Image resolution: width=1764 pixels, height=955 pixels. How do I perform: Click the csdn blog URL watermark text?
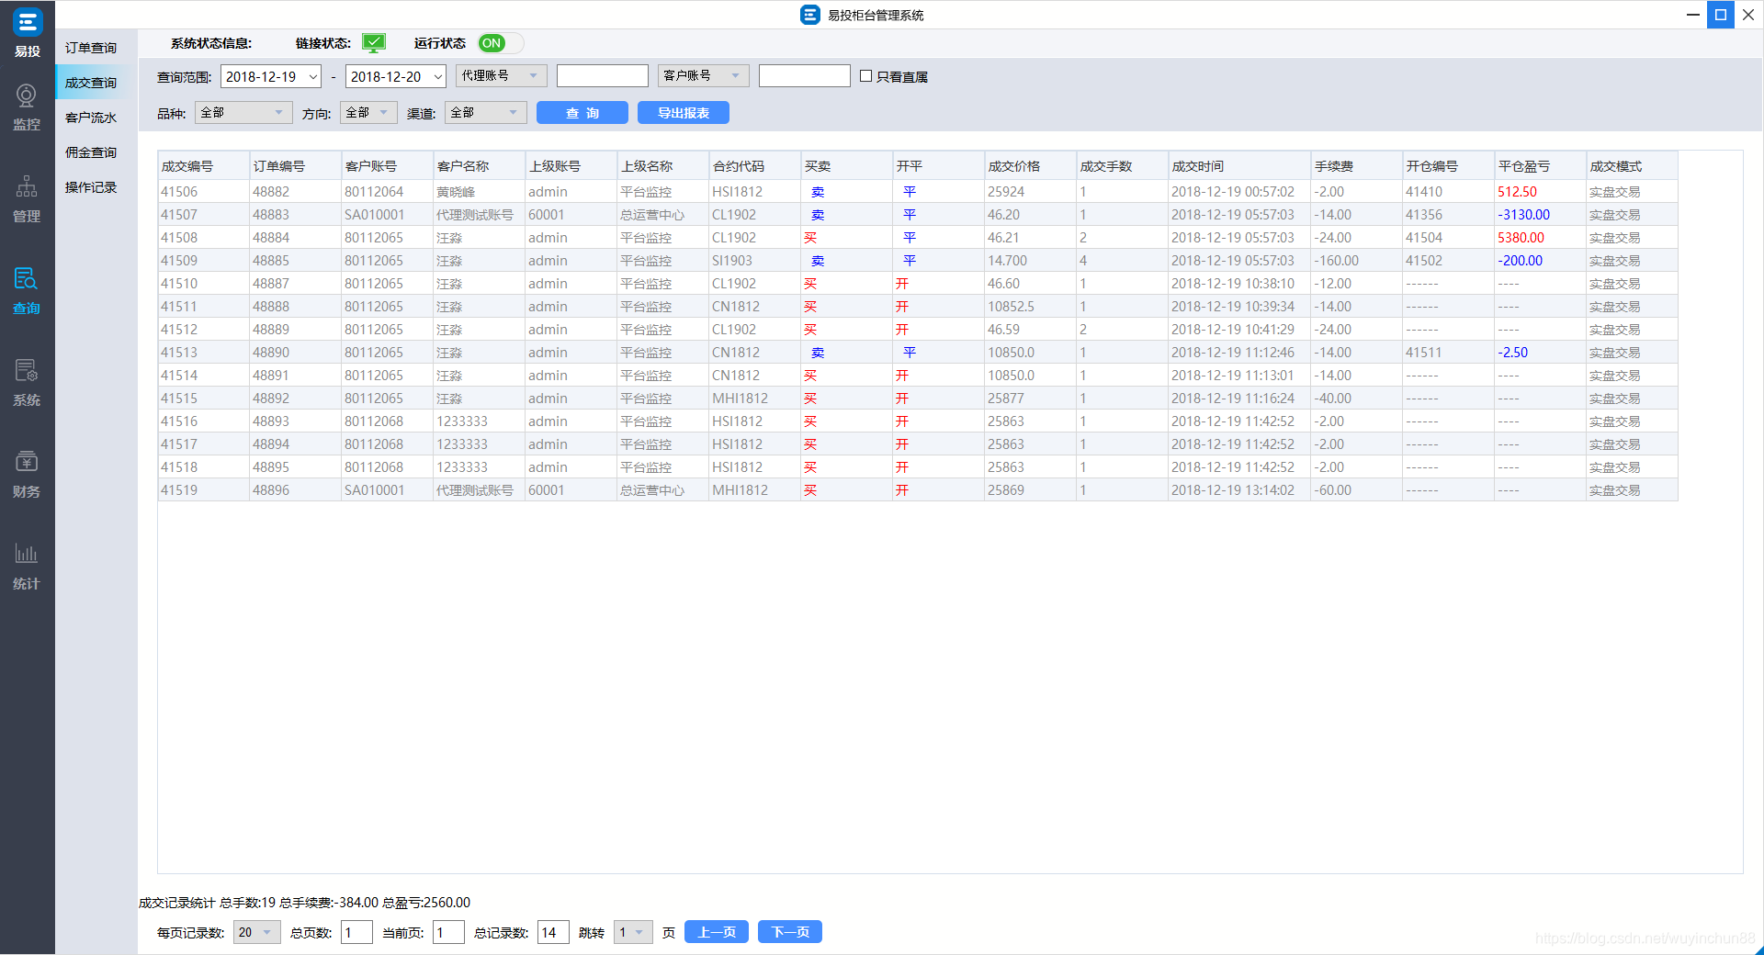pyautogui.click(x=1645, y=938)
